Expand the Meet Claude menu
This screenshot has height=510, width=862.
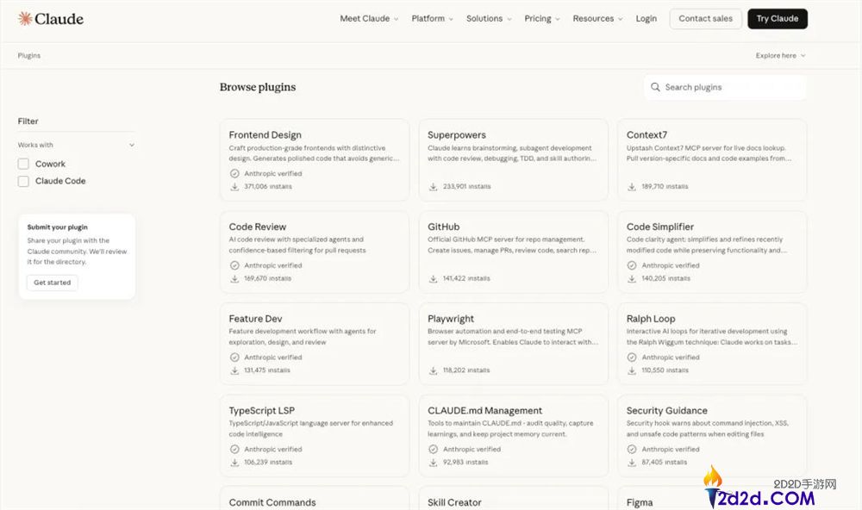point(369,18)
